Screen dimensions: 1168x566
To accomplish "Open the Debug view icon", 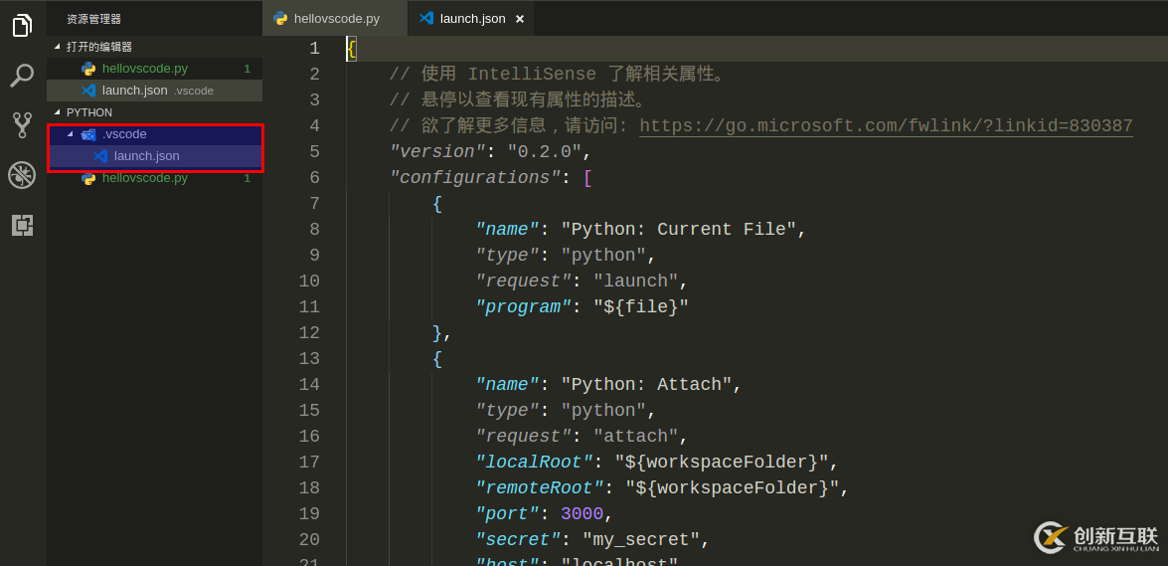I will tap(22, 175).
